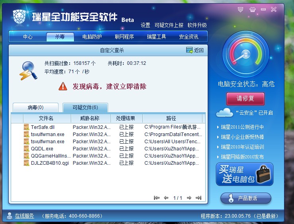Open 可疑文件上报 link
The height and width of the screenshot is (224, 294).
[169, 25]
